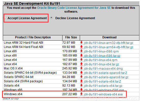The height and width of the screenshot is (103, 142).
Task: Click the 72.97 MB file size cell
Action: coord(69,43)
